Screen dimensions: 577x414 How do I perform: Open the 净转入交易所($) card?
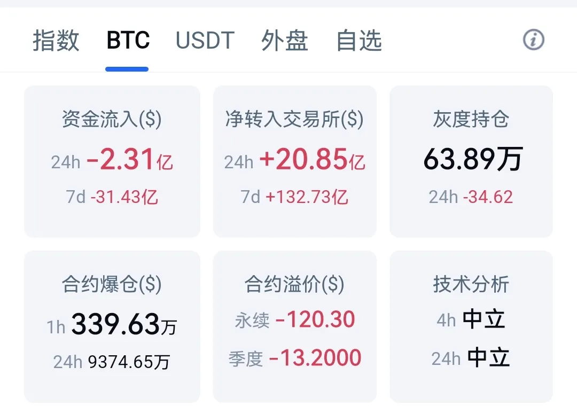pos(295,161)
